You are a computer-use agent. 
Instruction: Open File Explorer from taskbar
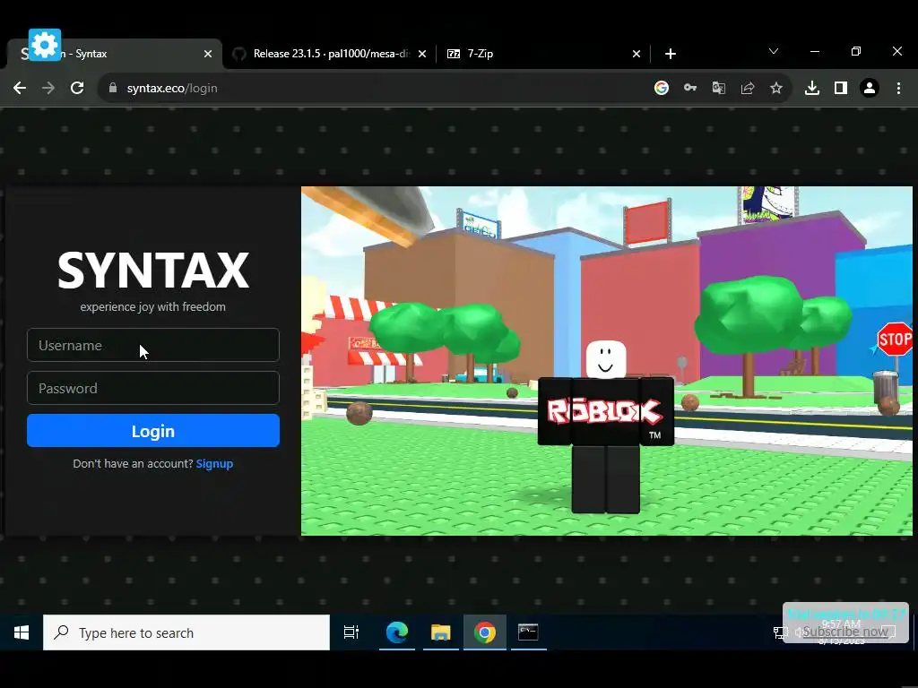coord(440,632)
